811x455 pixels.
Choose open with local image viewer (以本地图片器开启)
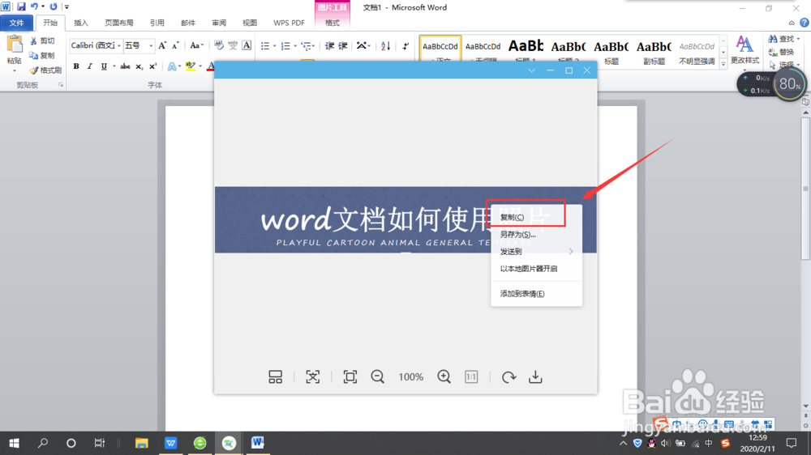(x=536, y=269)
